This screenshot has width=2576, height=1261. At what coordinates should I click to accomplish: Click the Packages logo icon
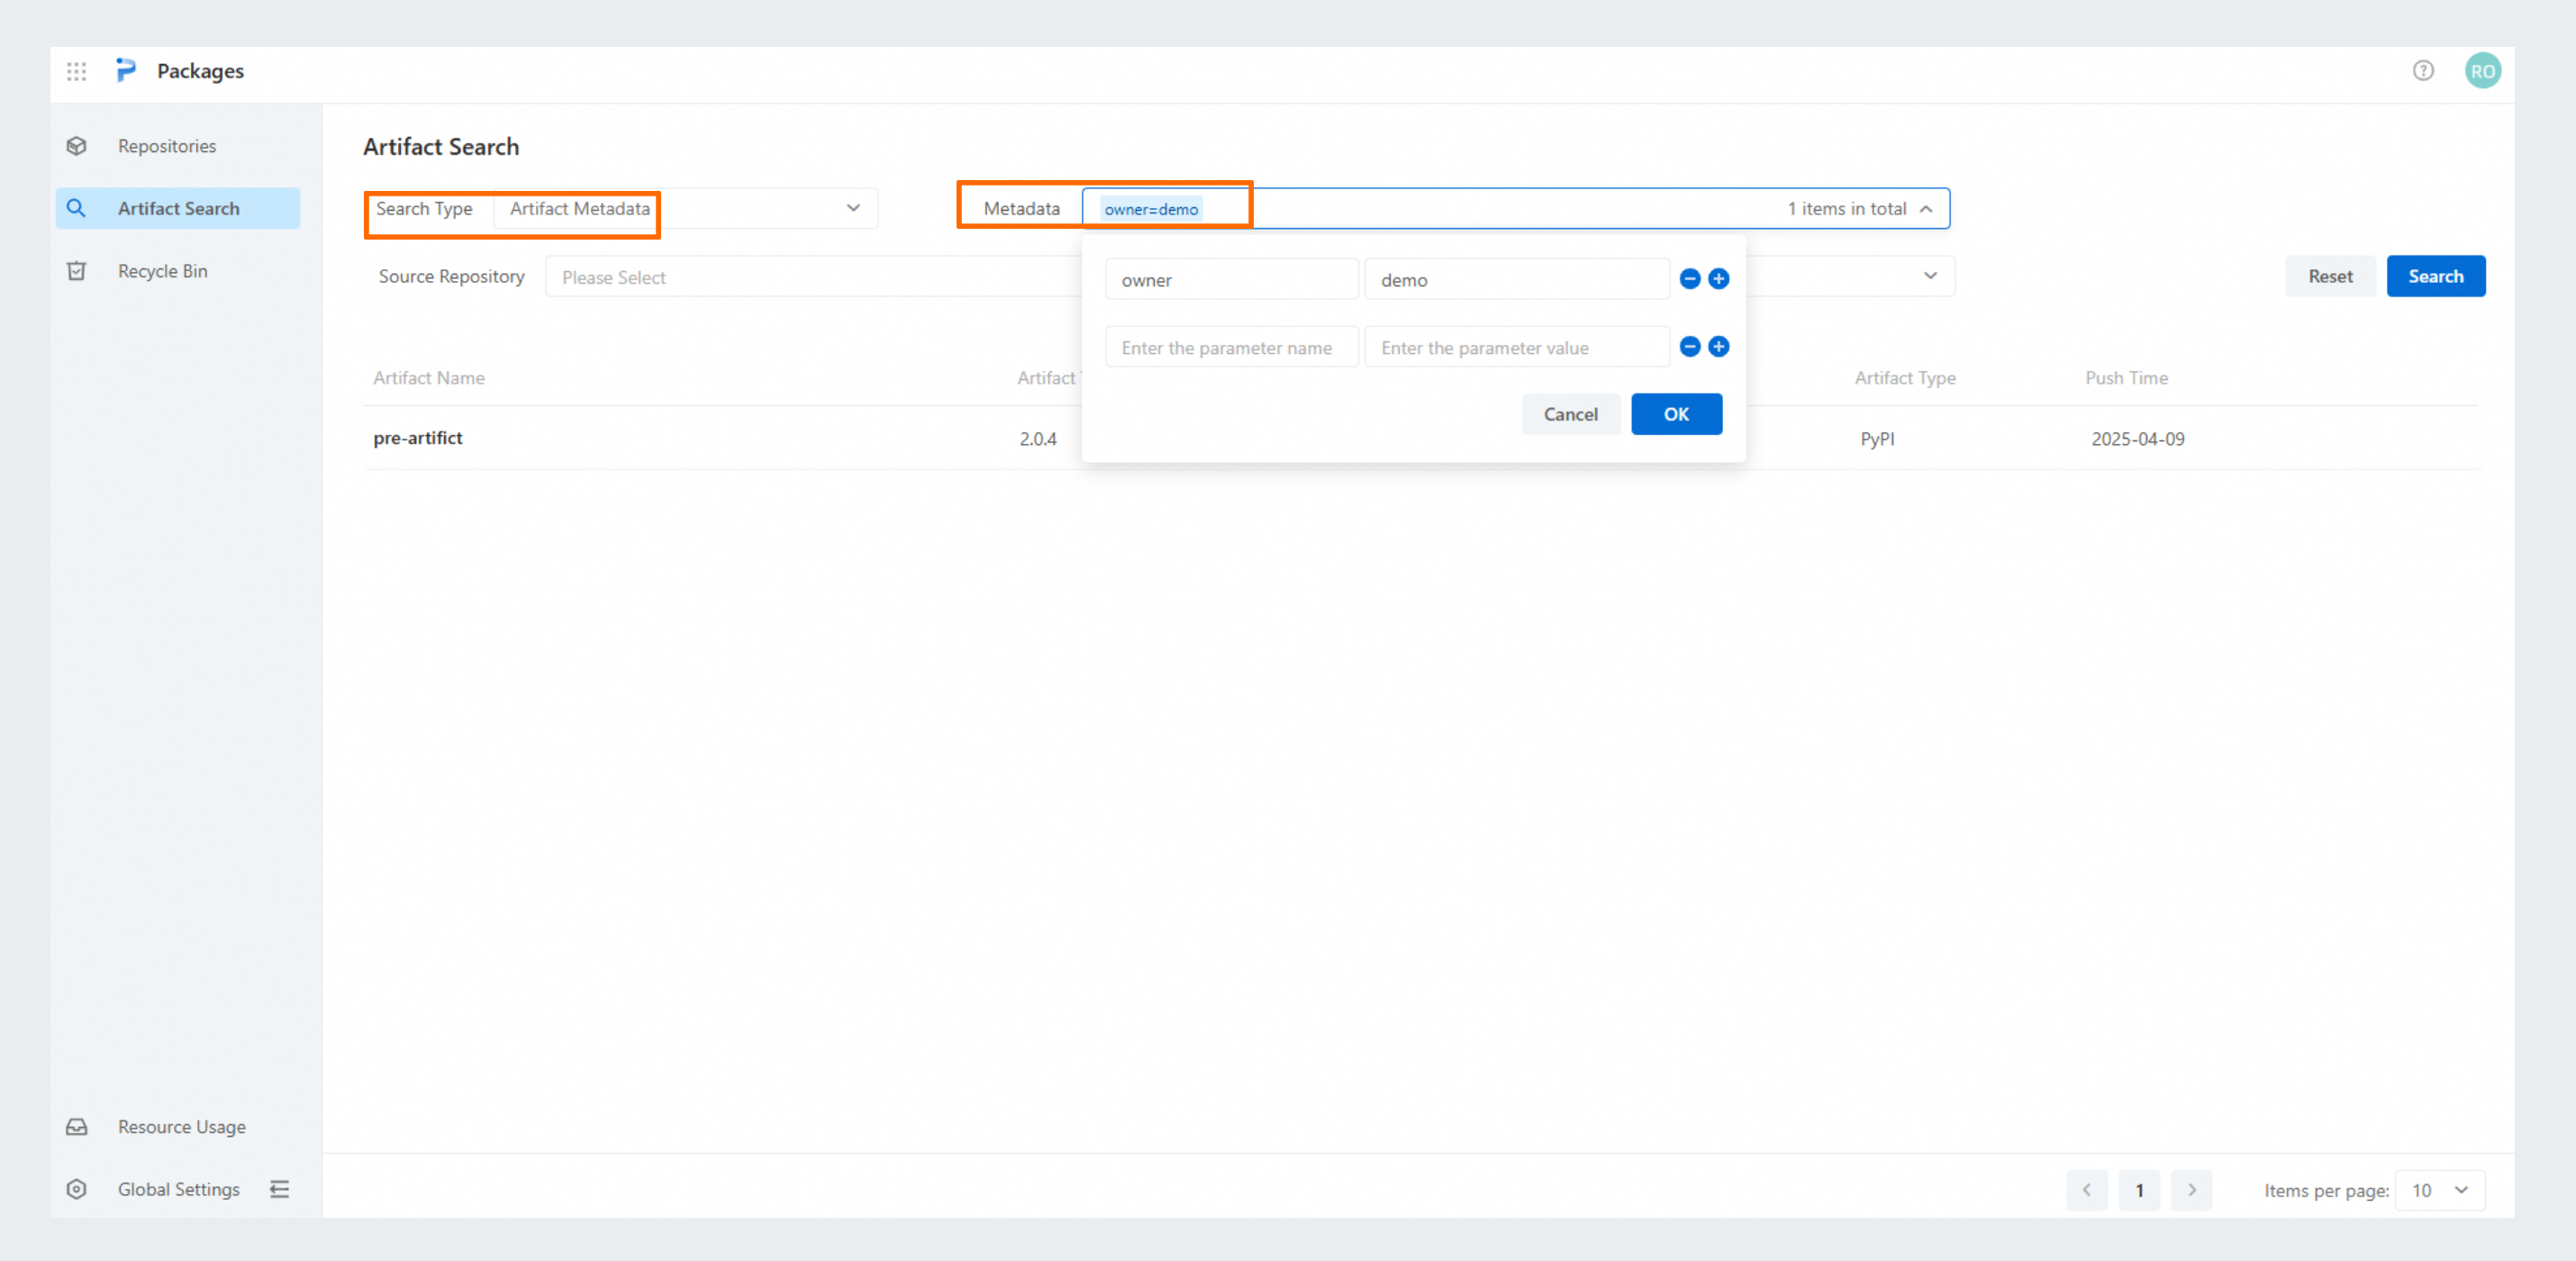click(x=126, y=70)
